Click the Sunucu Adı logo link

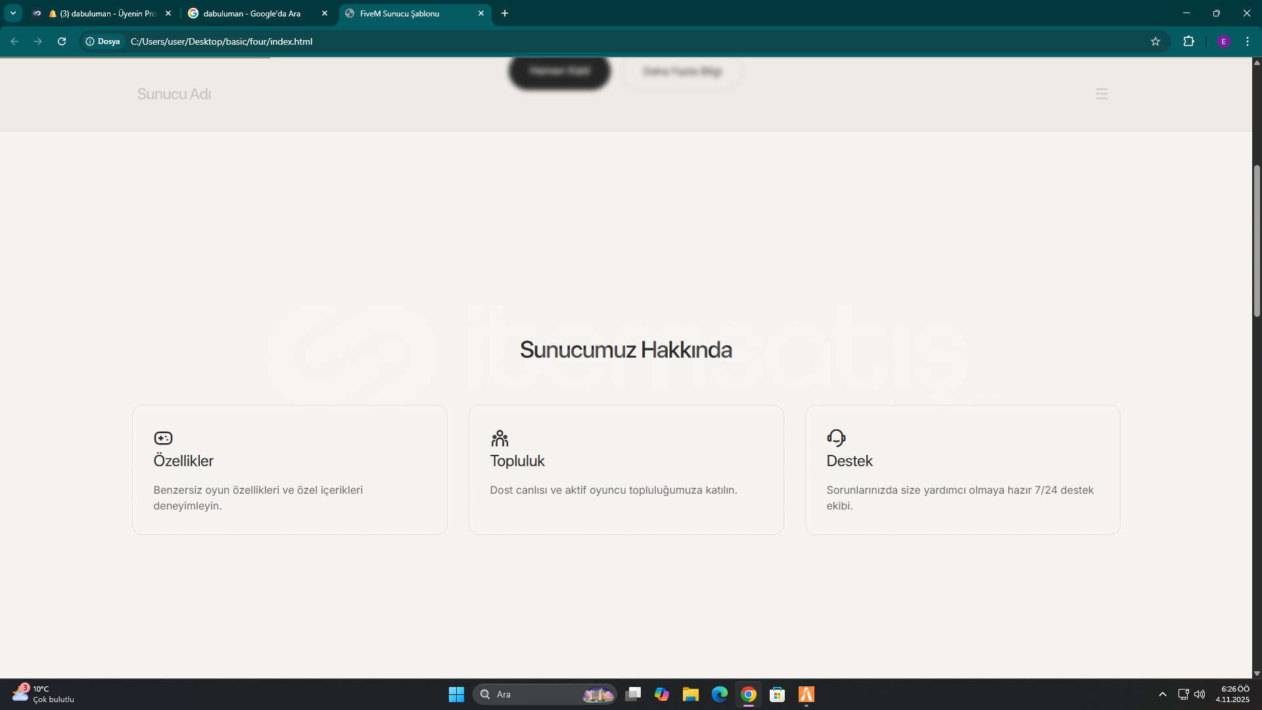pyautogui.click(x=174, y=94)
